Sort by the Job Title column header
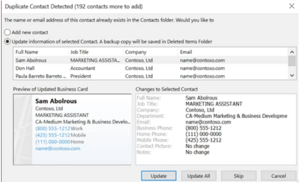Image resolution: width=300 pixels, height=185 pixels. [96, 52]
